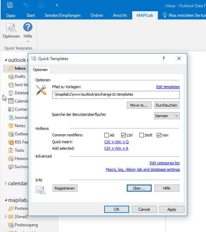Expand the [Gmail] folder node

tap(6, 217)
